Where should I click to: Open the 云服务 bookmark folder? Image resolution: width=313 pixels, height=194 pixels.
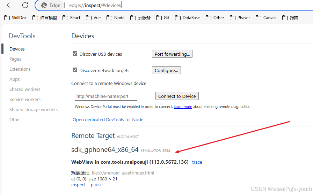140,18
